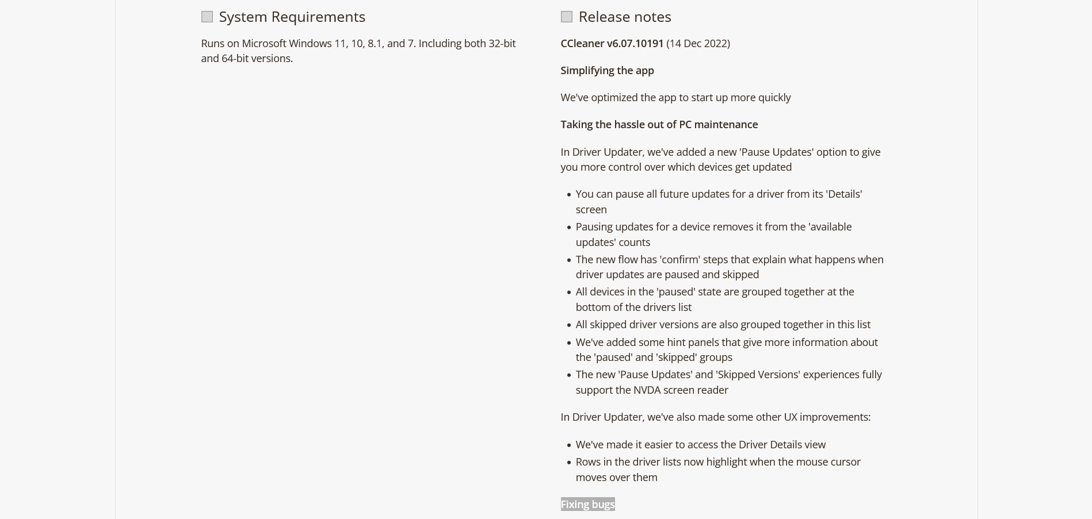This screenshot has width=1092, height=519.
Task: Click the Release notes heading
Action: (x=624, y=17)
